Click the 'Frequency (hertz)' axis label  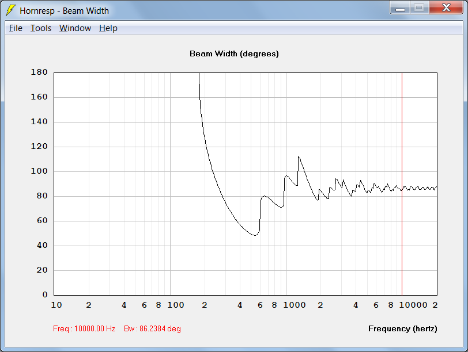402,328
